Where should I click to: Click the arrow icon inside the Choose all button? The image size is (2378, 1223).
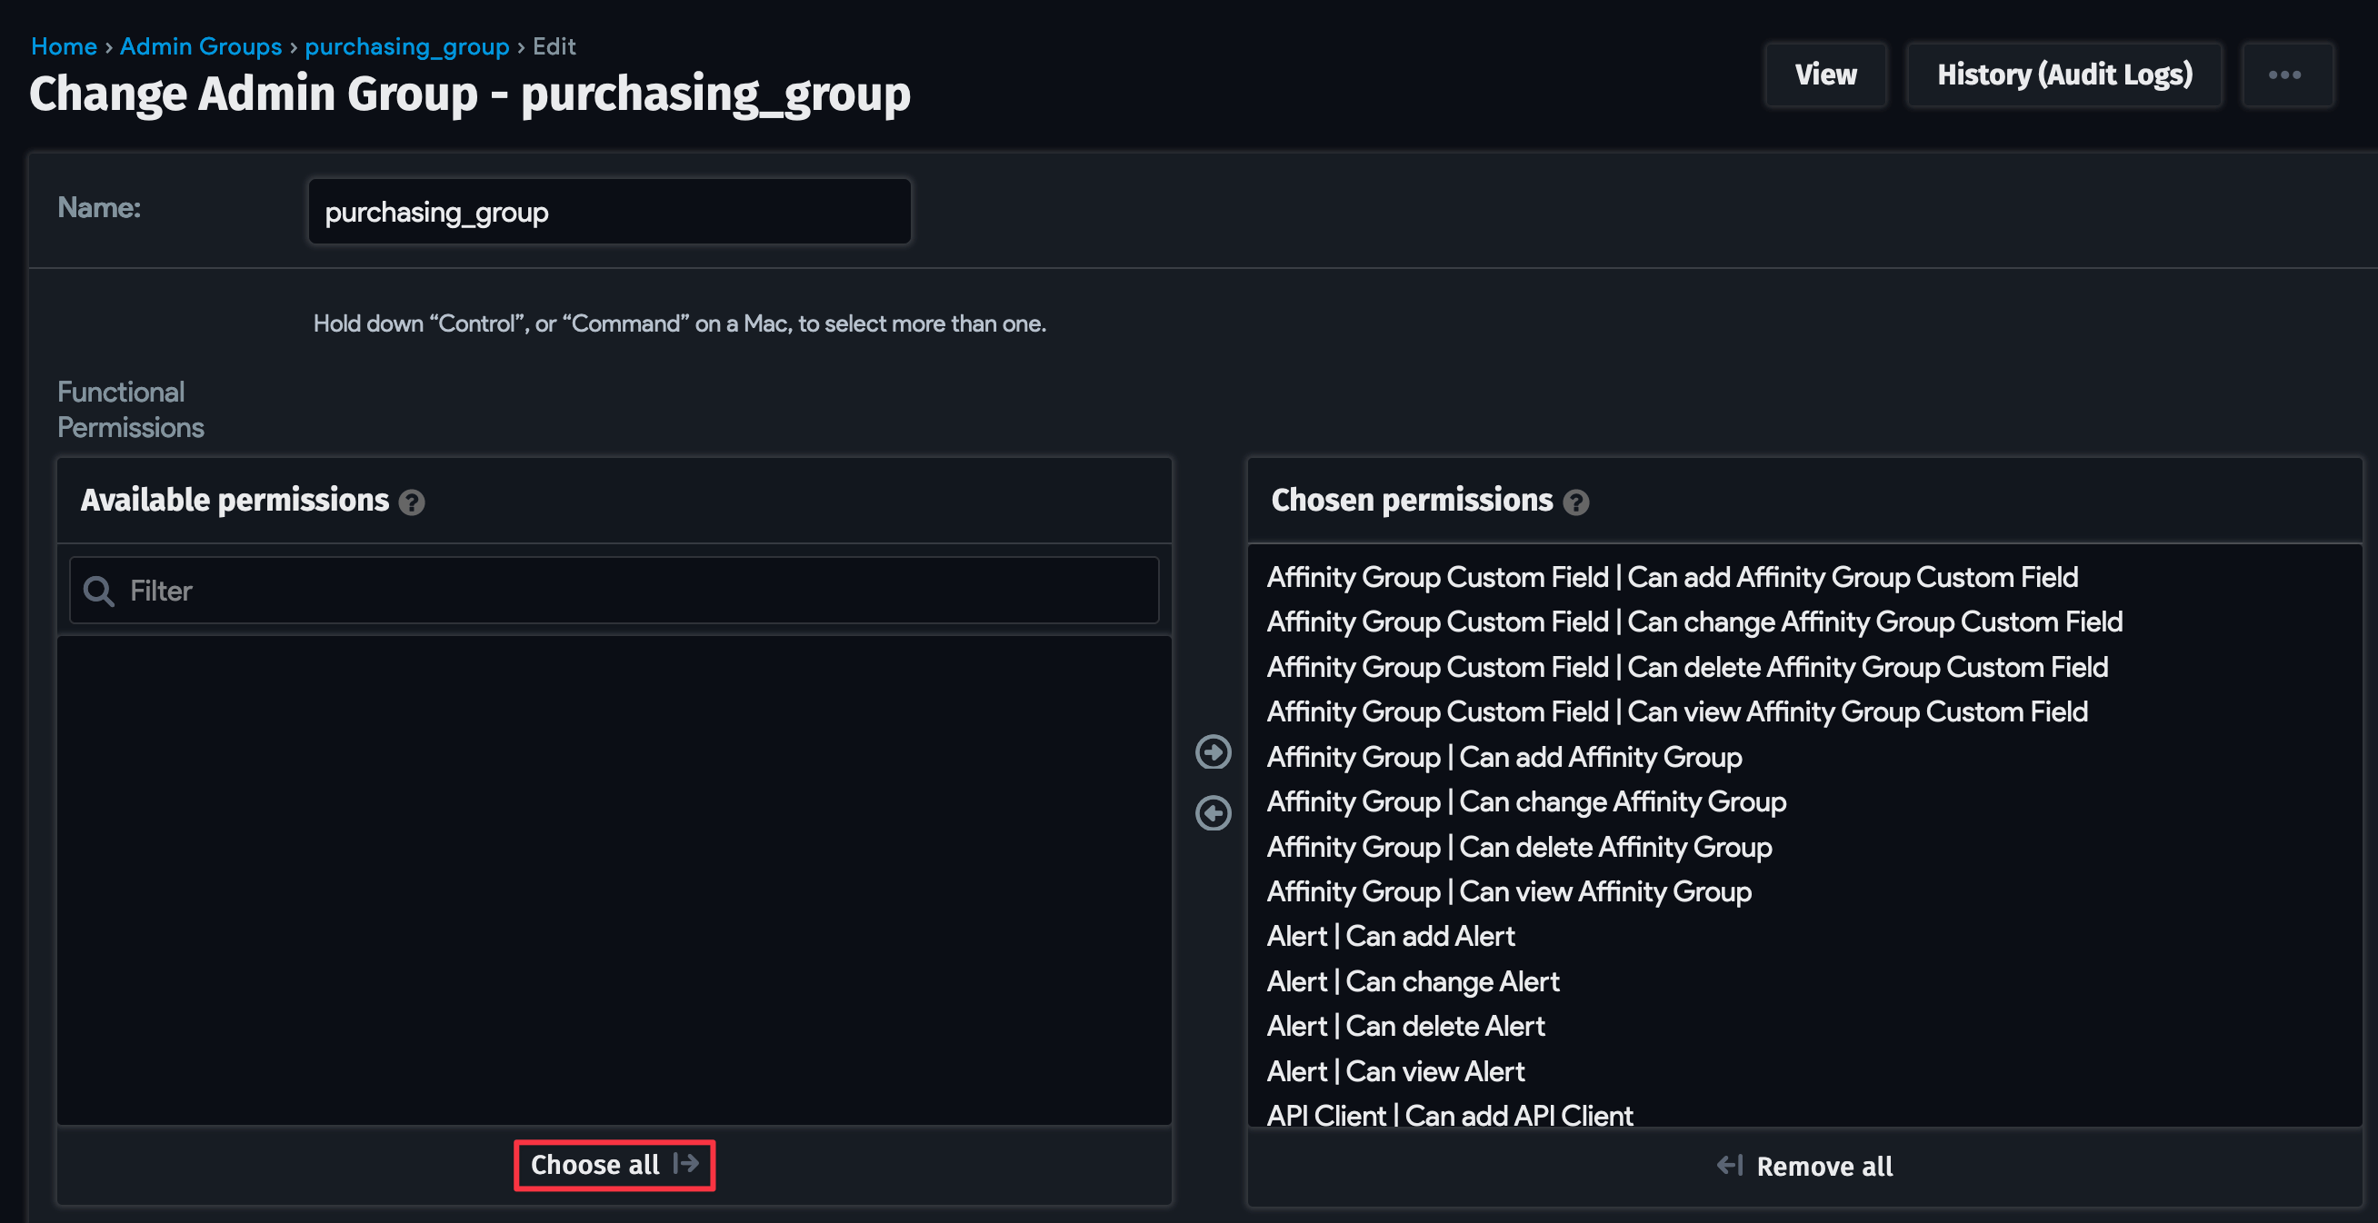pos(687,1165)
